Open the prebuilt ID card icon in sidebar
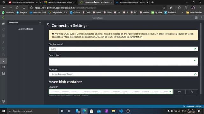204x114 pixels. [4, 67]
